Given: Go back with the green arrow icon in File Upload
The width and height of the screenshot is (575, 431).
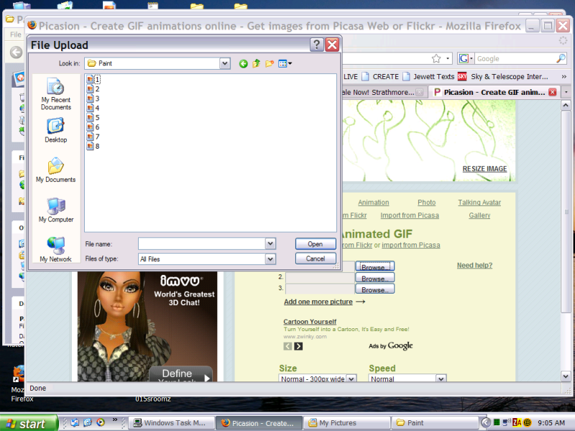Looking at the screenshot, I should [243, 64].
